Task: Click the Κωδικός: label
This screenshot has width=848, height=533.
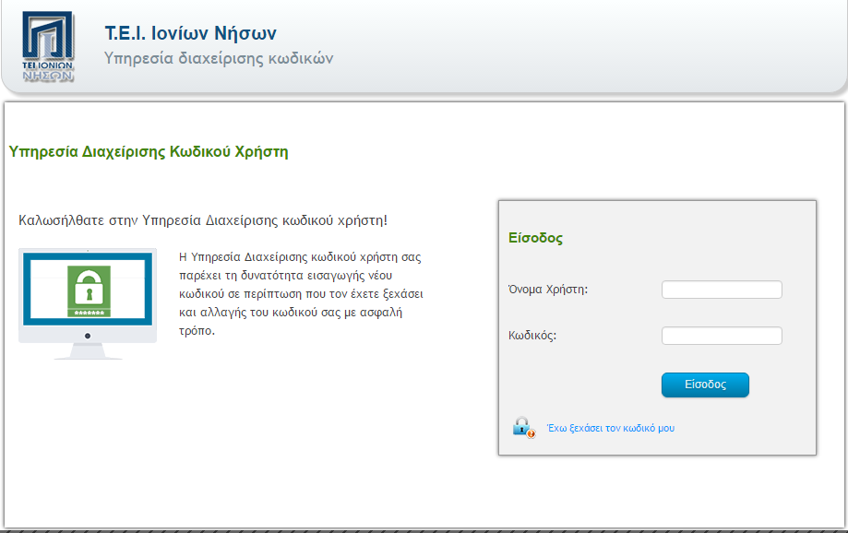Action: [532, 336]
